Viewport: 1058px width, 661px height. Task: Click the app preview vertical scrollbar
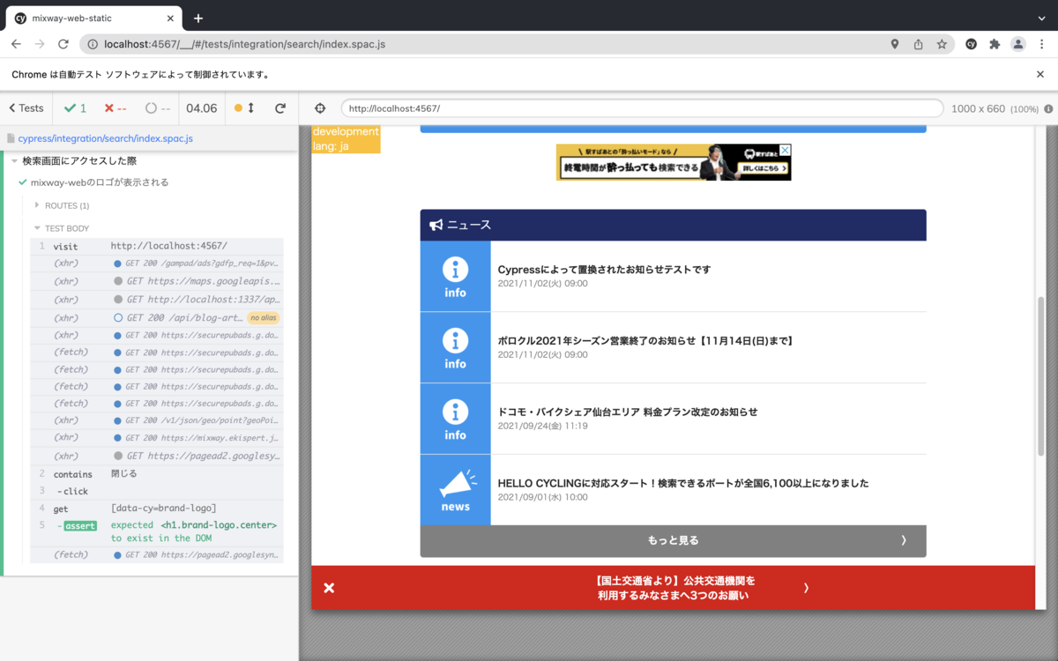pyautogui.click(x=1041, y=375)
